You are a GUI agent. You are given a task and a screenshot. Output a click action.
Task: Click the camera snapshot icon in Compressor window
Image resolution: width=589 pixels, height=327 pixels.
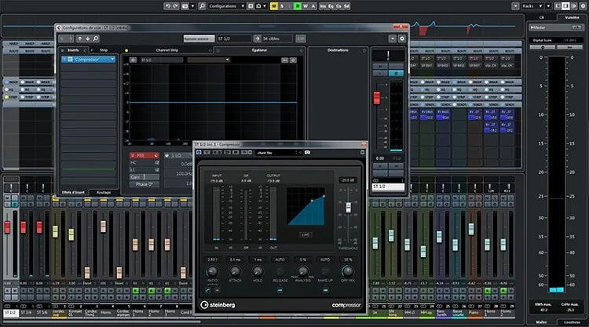point(307,152)
